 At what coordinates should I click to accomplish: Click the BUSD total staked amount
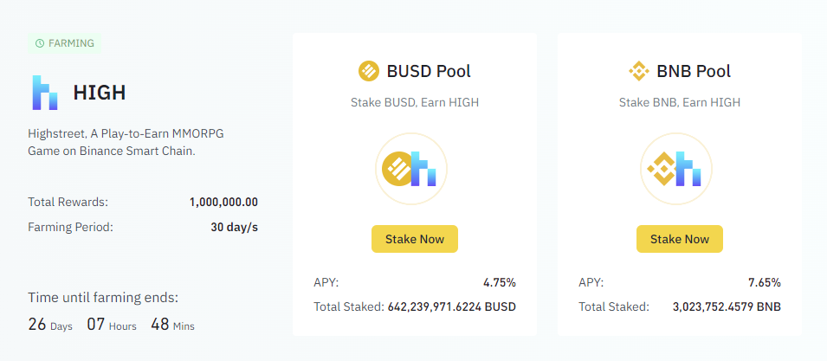pyautogui.click(x=451, y=306)
